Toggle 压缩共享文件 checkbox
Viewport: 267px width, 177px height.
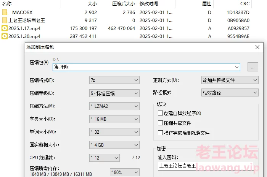[160, 123]
